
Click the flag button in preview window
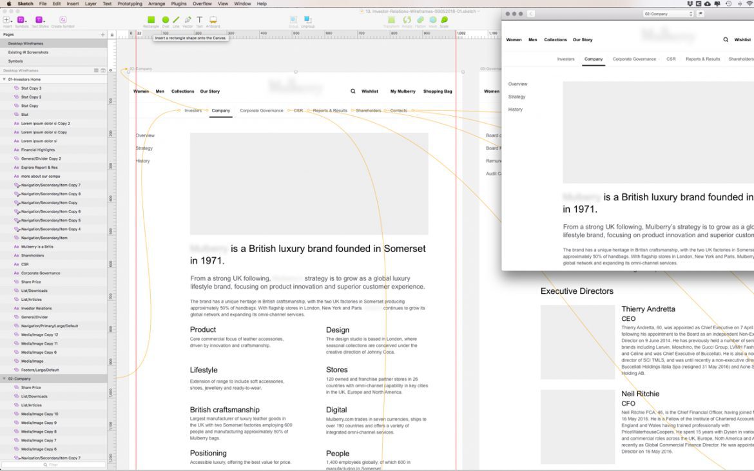(701, 14)
